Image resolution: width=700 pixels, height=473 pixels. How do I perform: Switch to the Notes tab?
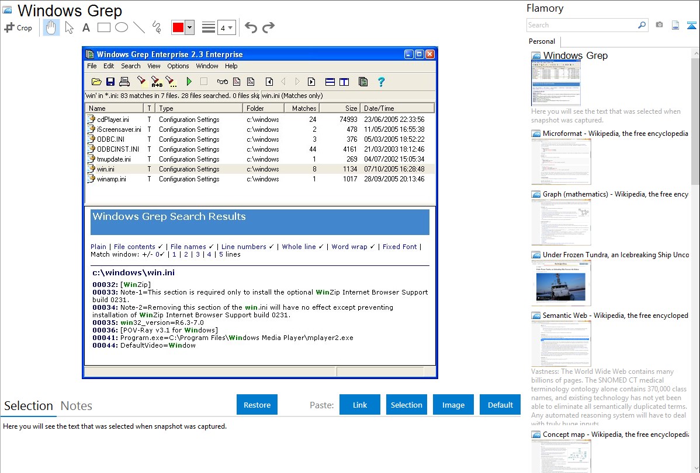77,406
